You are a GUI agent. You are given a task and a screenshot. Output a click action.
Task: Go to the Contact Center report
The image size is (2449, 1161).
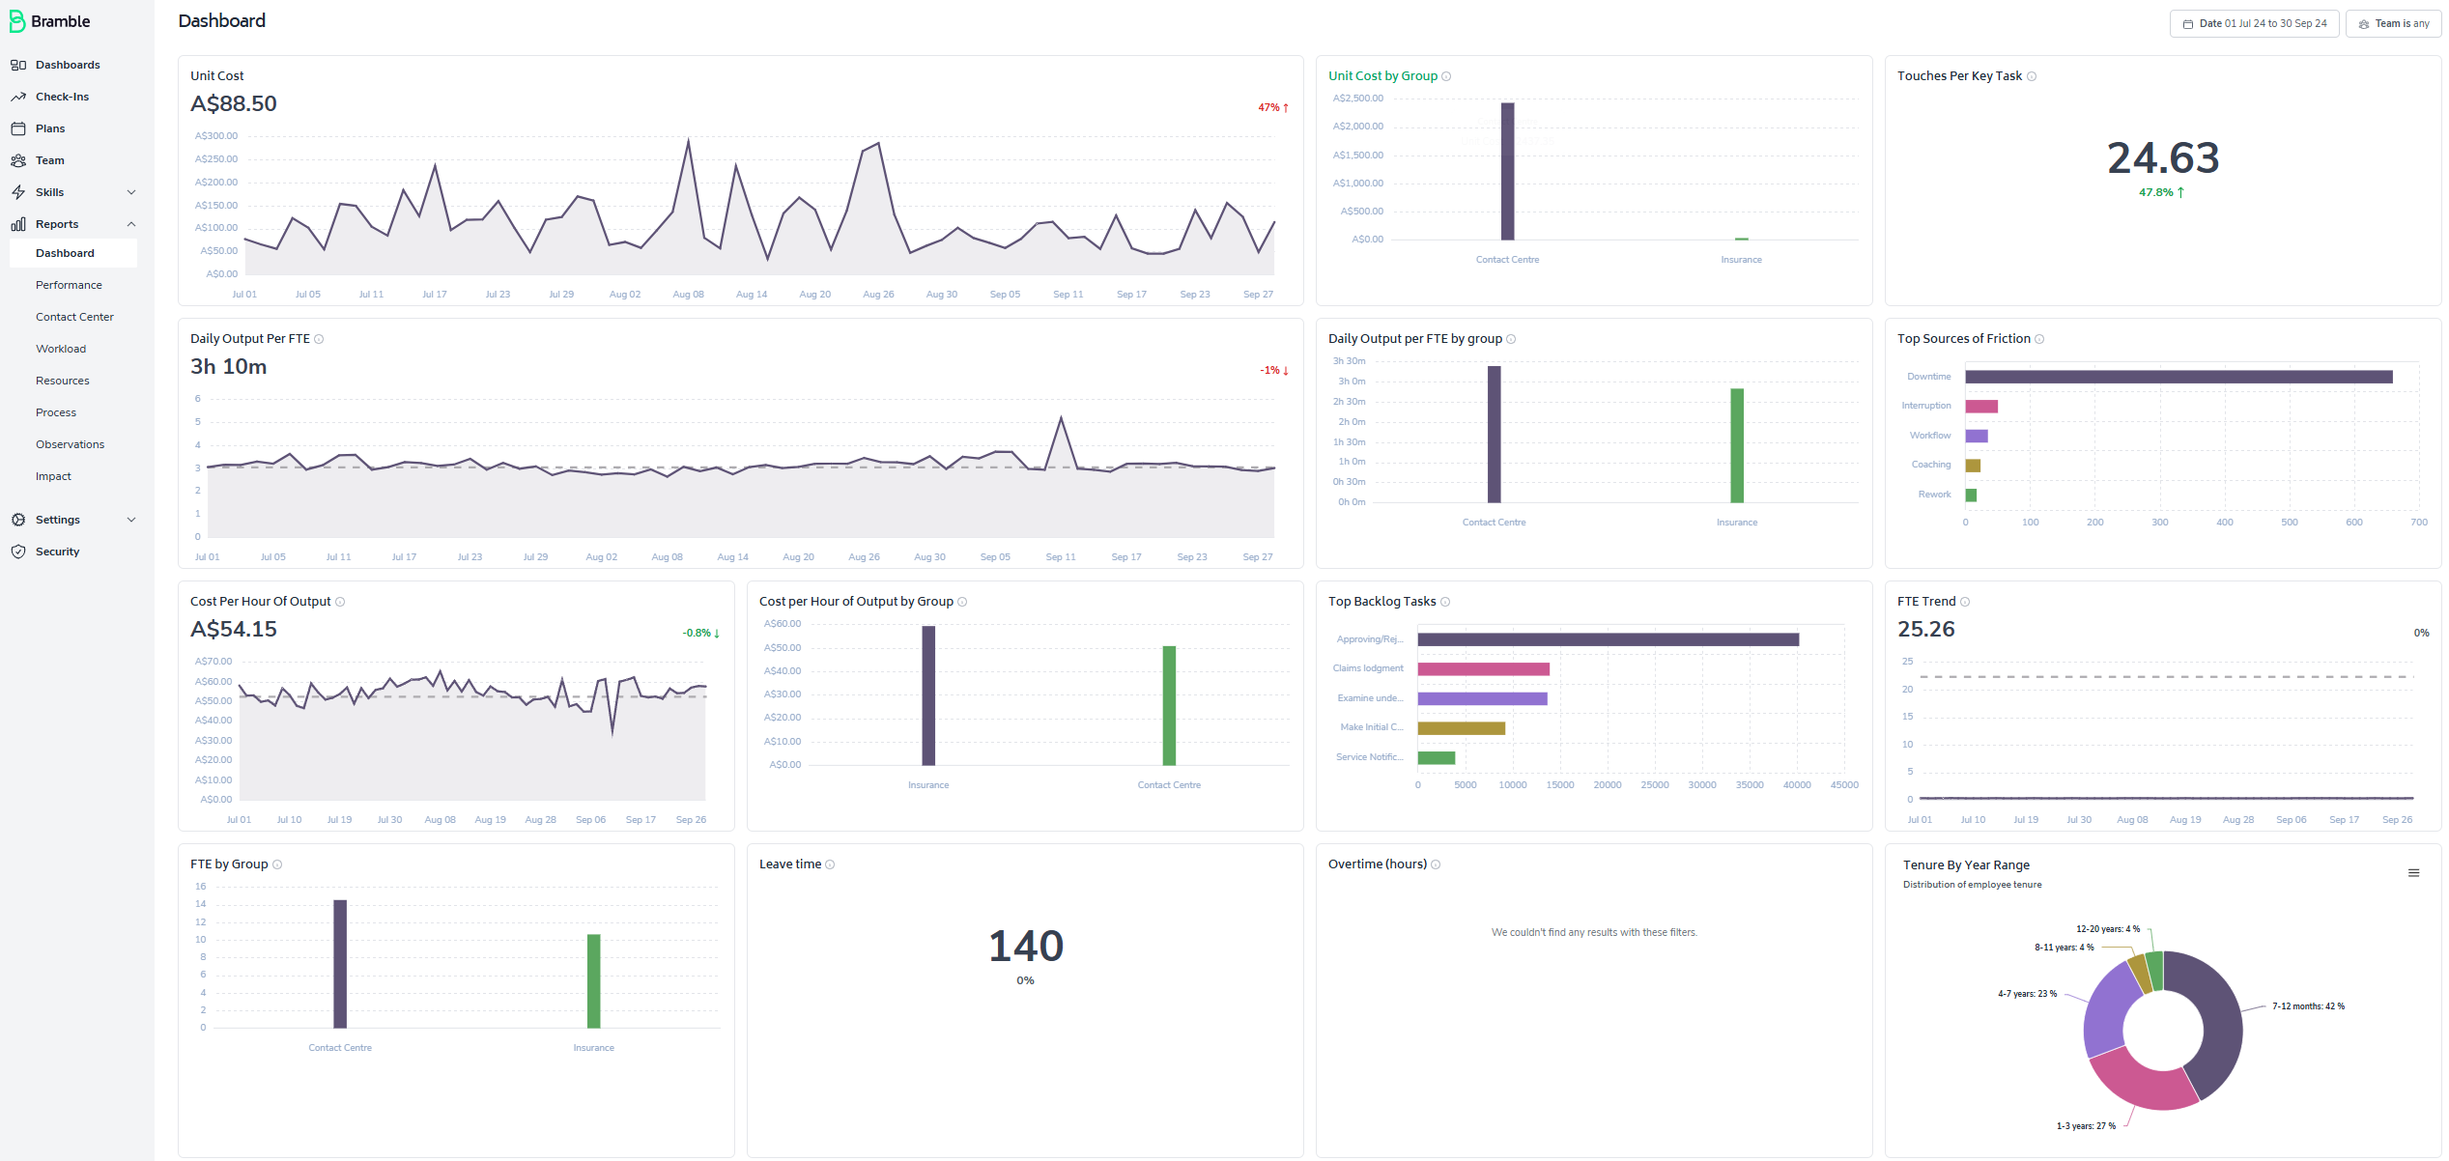pos(74,317)
